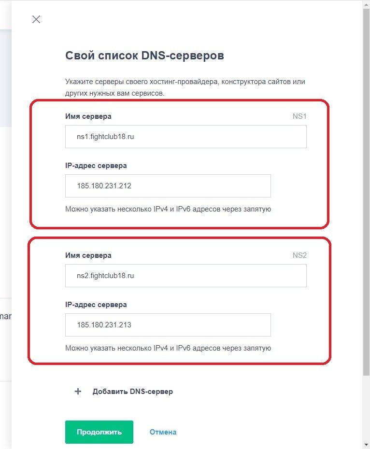The width and height of the screenshot is (370, 449).
Task: Click the scrollbar down arrow
Action: pos(366,445)
